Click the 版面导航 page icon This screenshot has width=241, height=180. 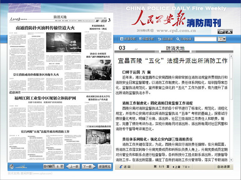(x=122, y=39)
